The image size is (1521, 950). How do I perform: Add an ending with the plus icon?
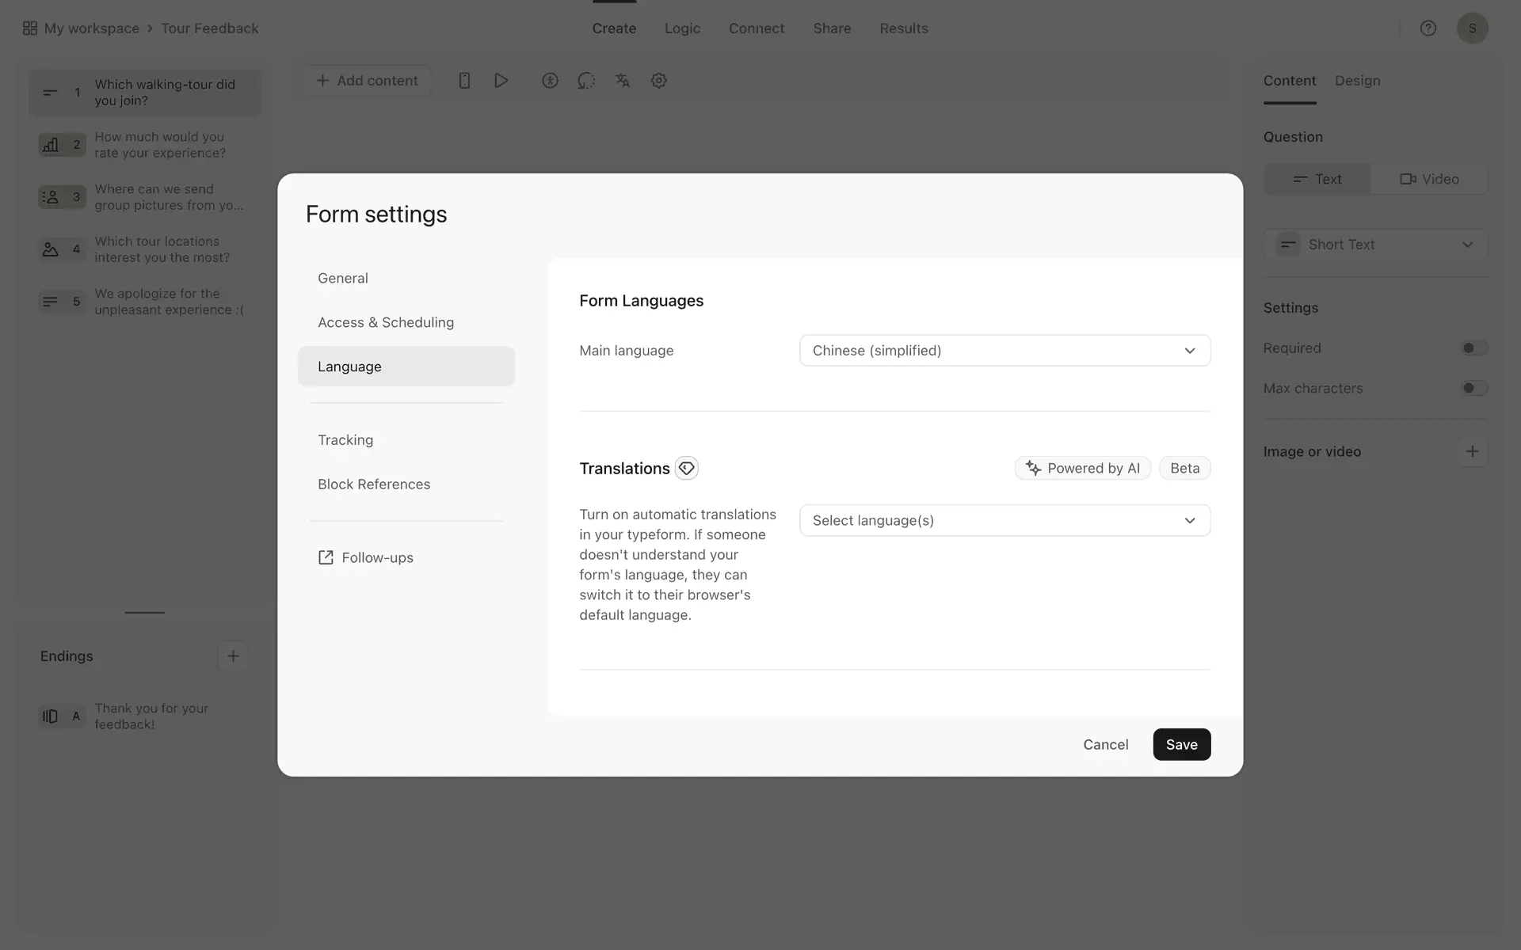coord(233,655)
